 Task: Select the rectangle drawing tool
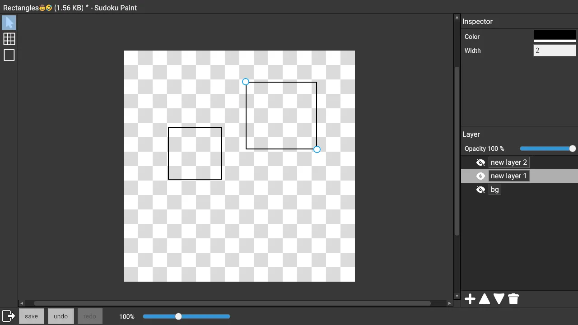[9, 55]
